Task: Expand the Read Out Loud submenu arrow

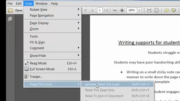Action: click(78, 84)
